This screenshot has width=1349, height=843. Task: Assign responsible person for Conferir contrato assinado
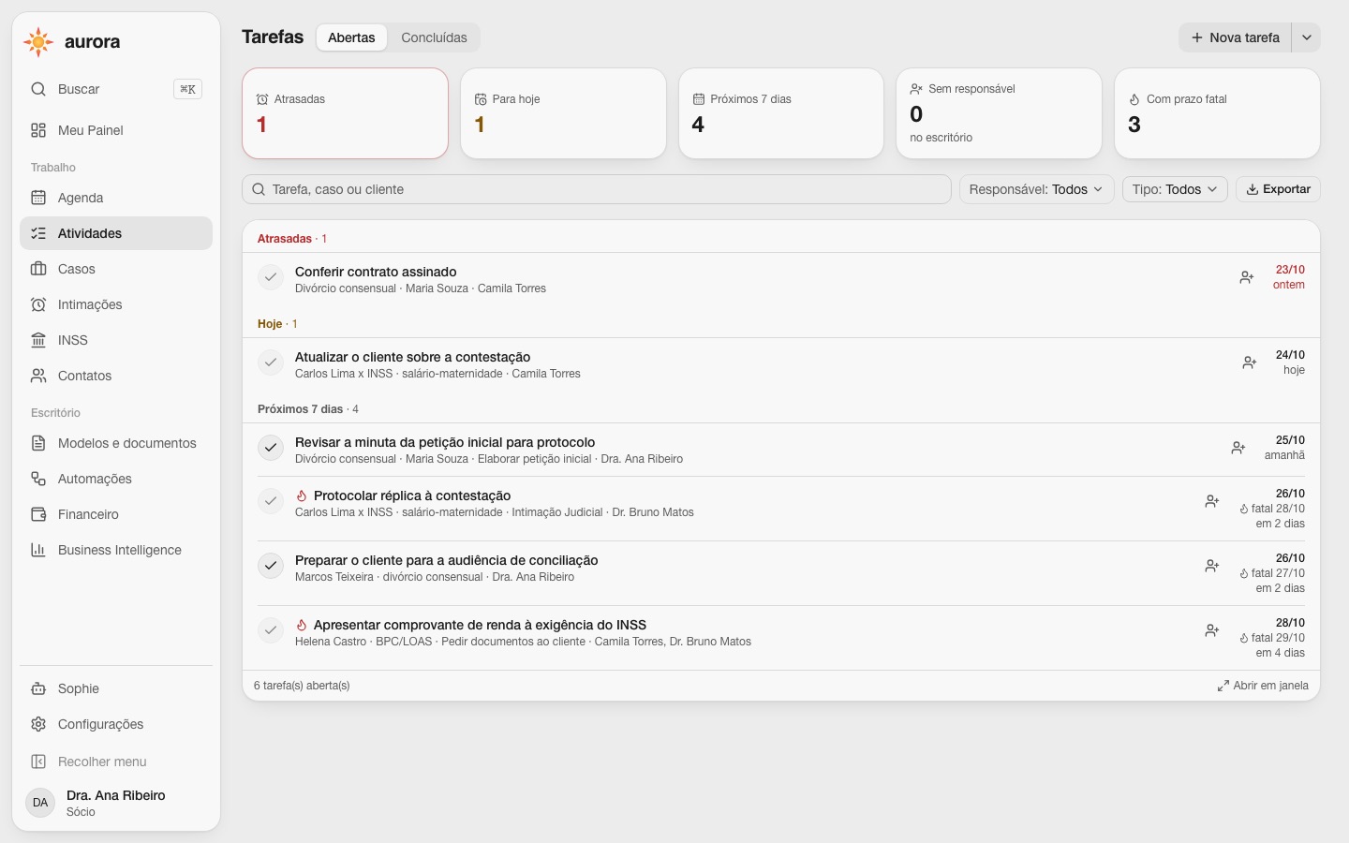(1247, 277)
